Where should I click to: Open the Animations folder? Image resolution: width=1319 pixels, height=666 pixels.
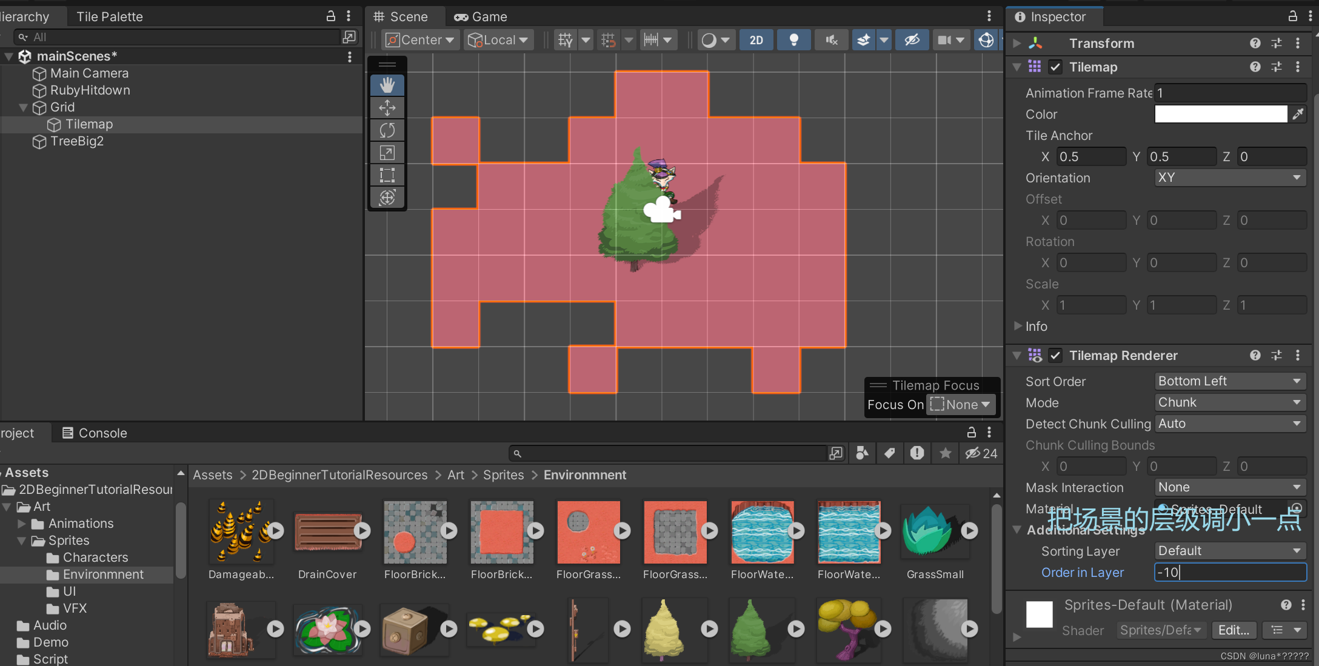click(81, 524)
